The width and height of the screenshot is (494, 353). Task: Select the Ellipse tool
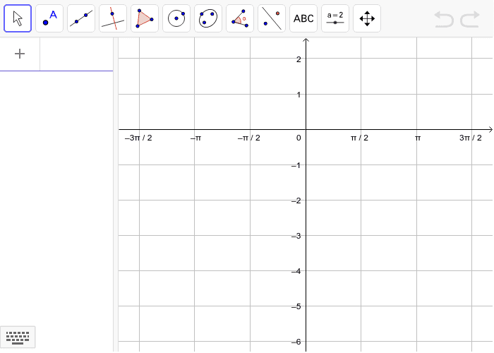[208, 18]
